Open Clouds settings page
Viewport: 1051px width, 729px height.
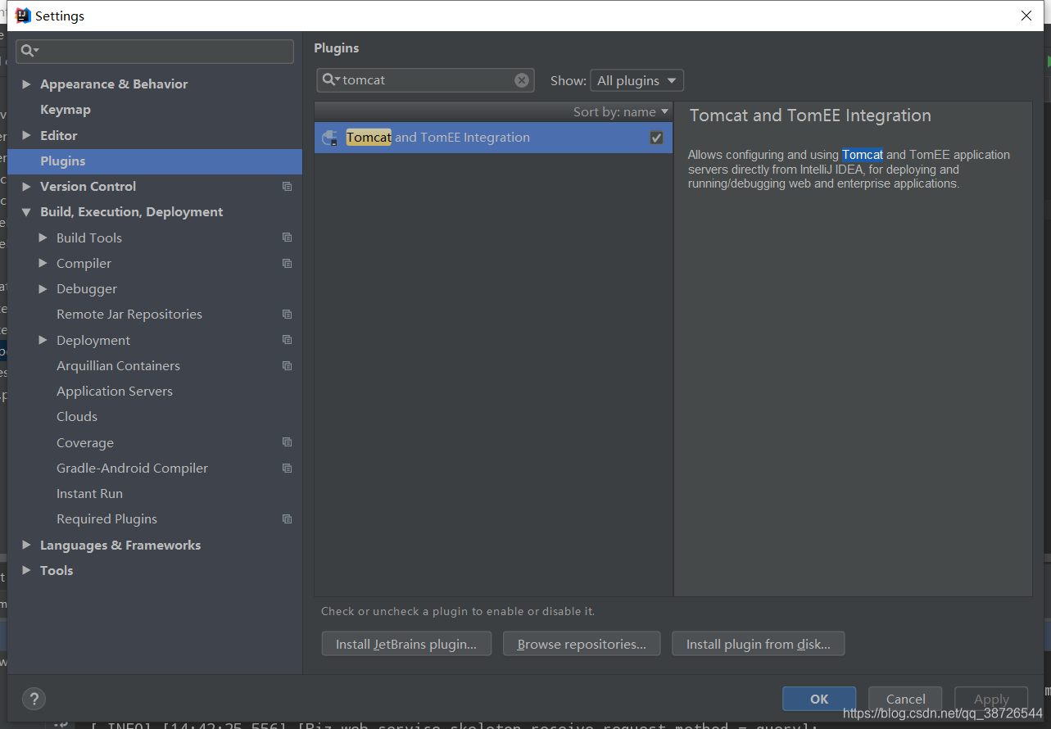[x=76, y=417]
